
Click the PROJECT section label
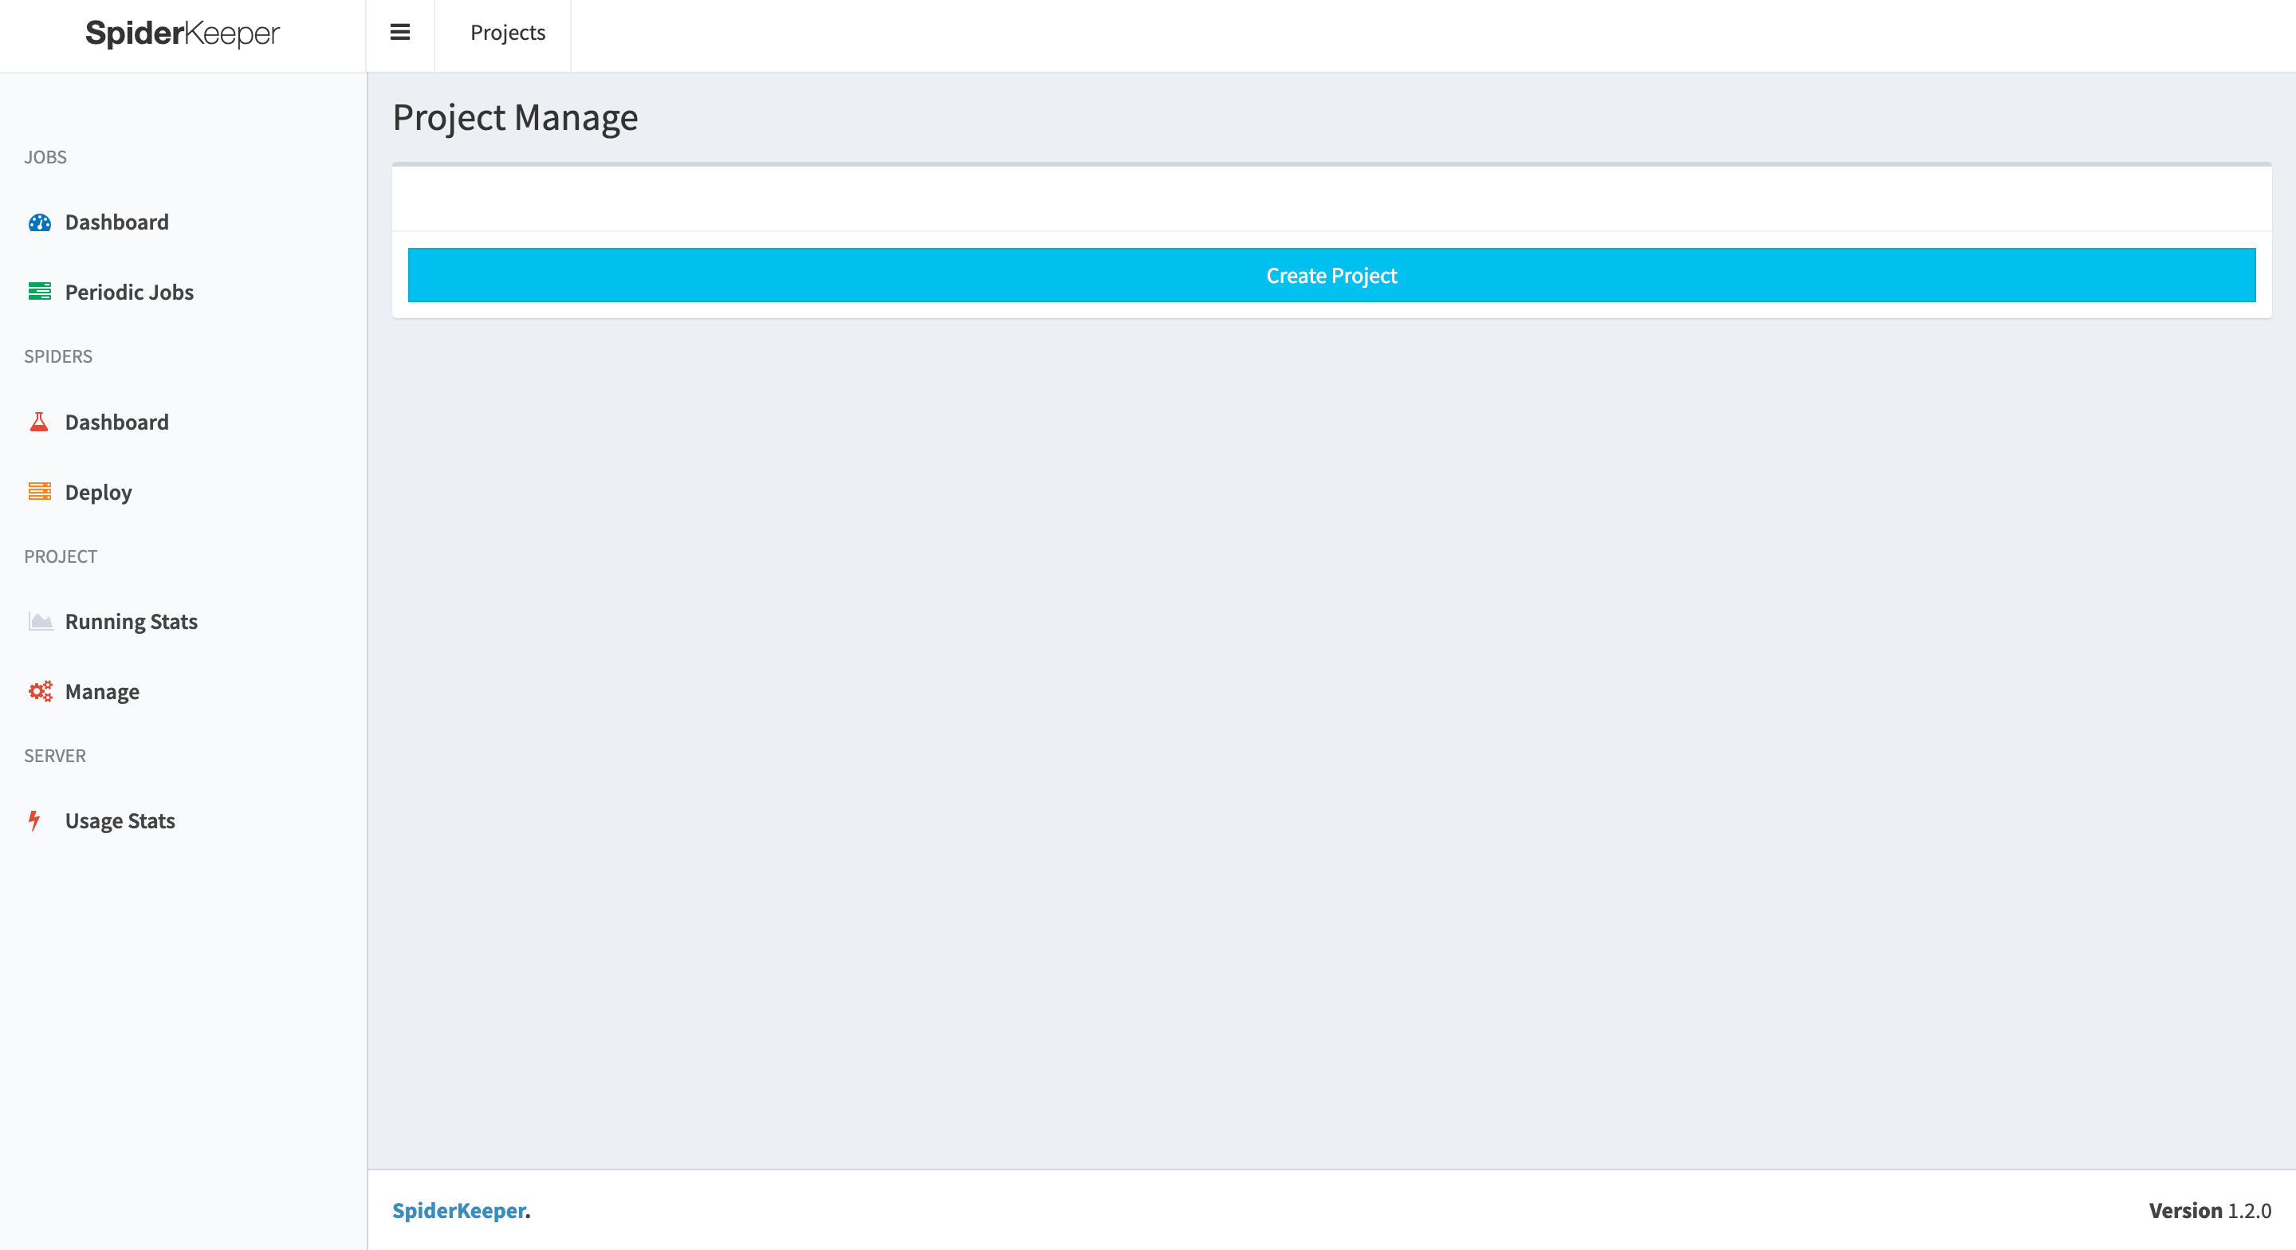click(61, 556)
